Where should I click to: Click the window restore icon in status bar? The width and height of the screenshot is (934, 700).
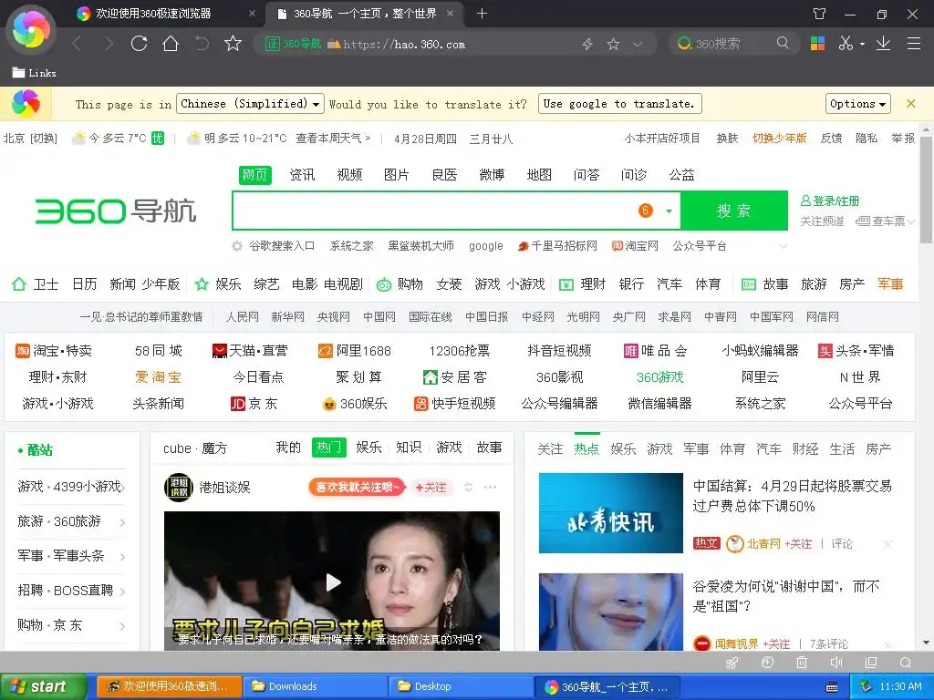point(871,663)
